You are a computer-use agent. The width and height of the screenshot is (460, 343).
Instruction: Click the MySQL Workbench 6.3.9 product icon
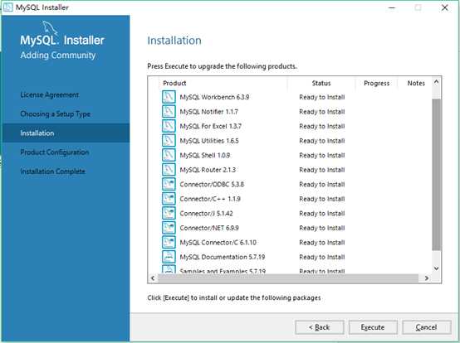click(169, 97)
